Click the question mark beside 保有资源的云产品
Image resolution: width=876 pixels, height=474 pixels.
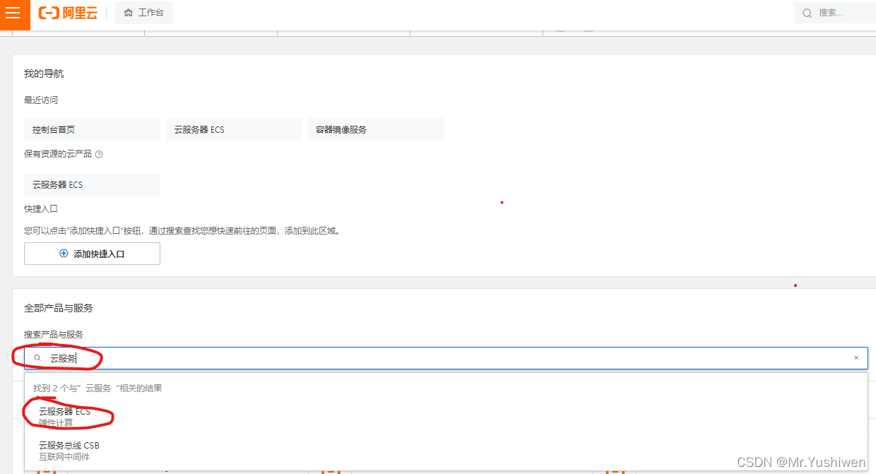click(x=98, y=154)
